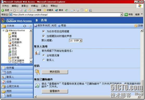The height and width of the screenshot is (100, 145).
Task: Open the 查看(V) menu
Action: point(25,6)
